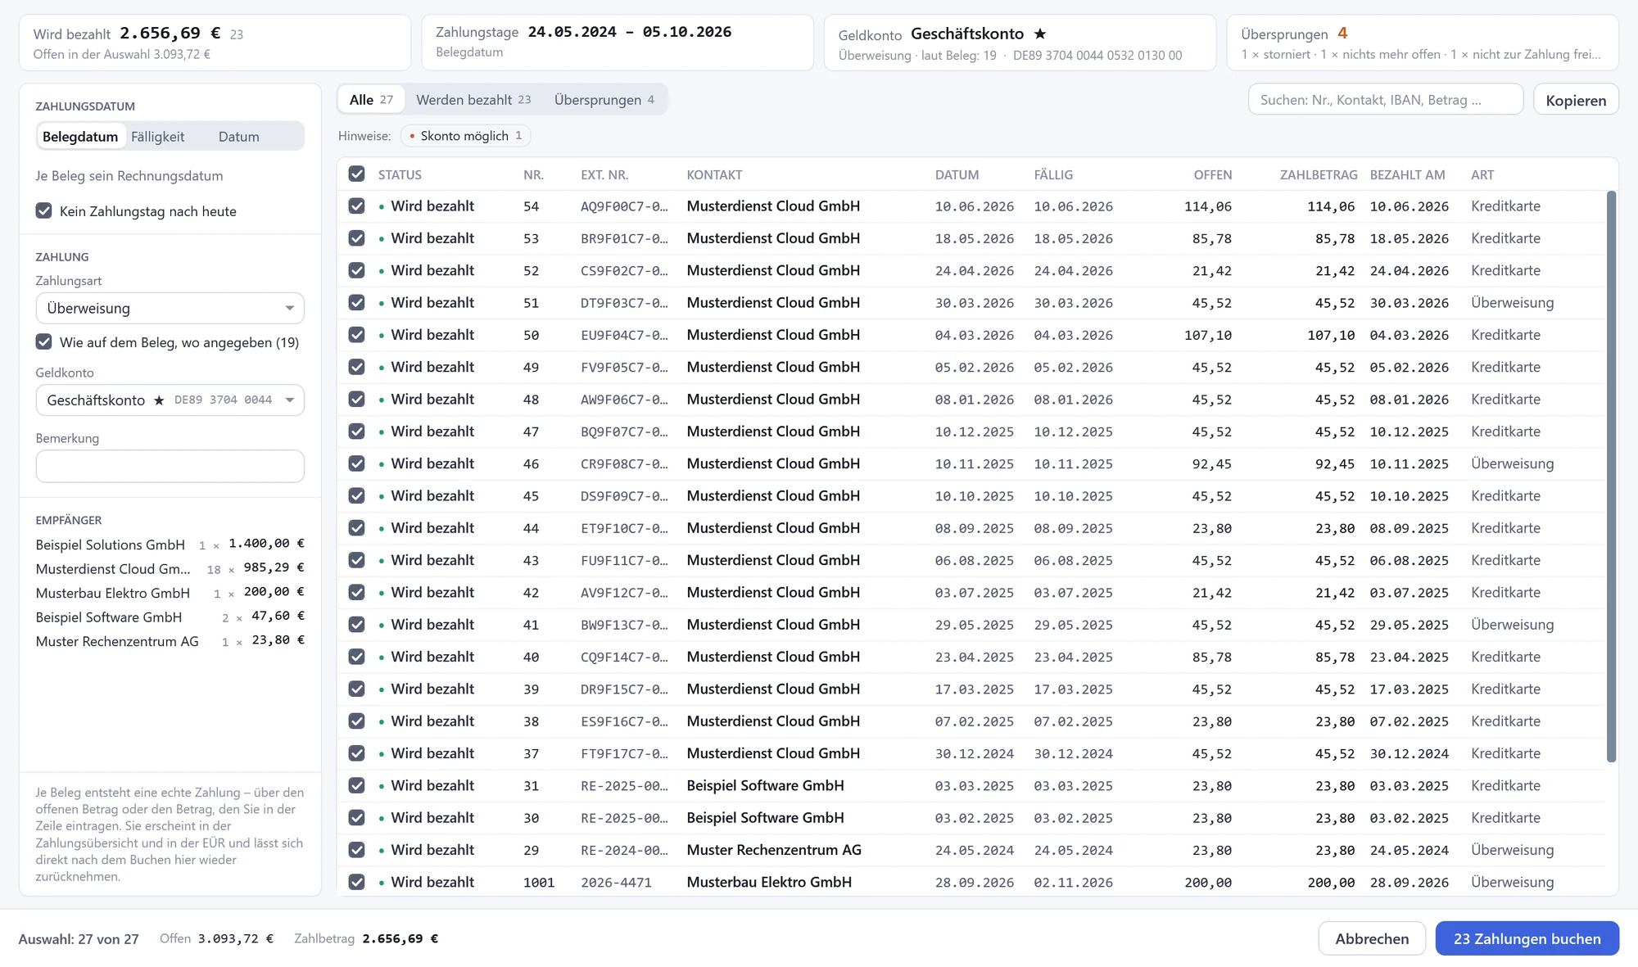Image resolution: width=1638 pixels, height=967 pixels.
Task: Click Beispiel Software GmbH in Empfänger list
Action: click(x=170, y=617)
